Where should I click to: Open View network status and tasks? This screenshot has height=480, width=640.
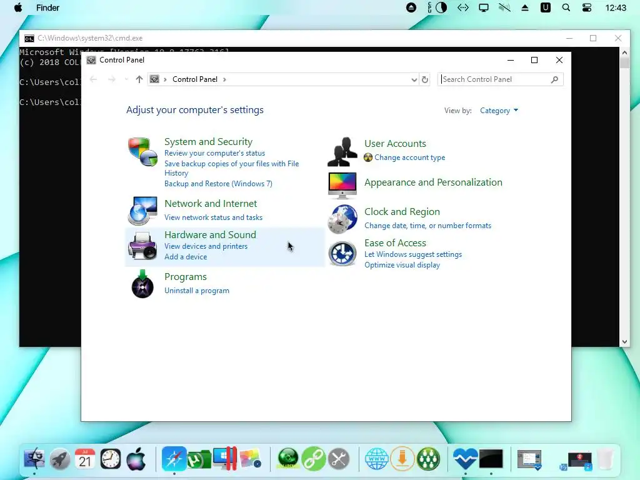[x=214, y=217]
